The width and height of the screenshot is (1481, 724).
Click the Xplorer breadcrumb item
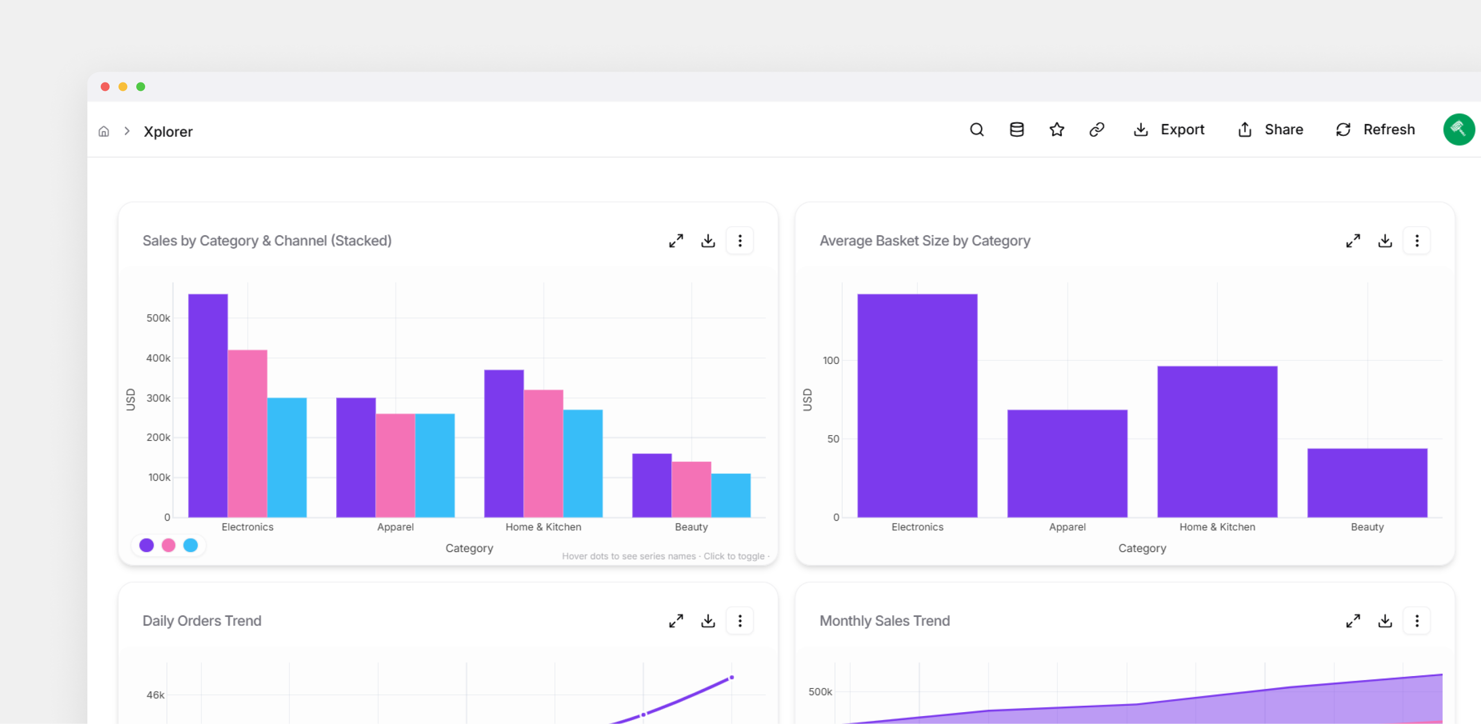(168, 131)
